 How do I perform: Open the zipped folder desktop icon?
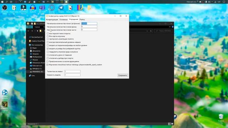(89, 8)
